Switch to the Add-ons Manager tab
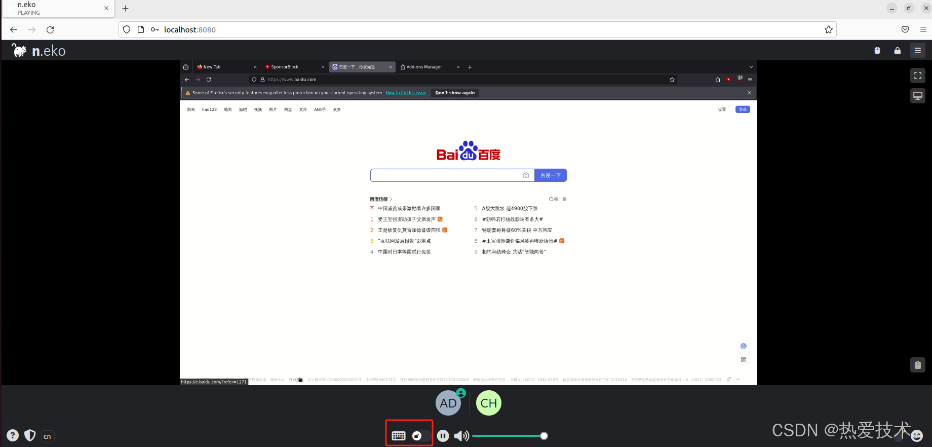Image resolution: width=932 pixels, height=447 pixels. pos(430,67)
